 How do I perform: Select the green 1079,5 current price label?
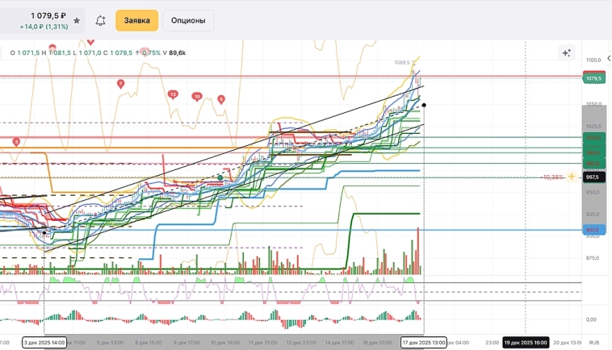click(x=593, y=78)
